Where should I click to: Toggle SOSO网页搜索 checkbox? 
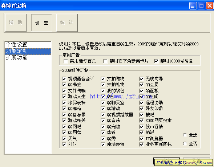141,121
